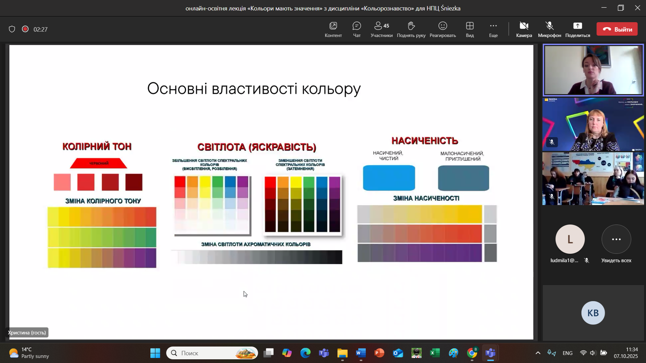
Task: Show the Participants list
Action: 382,29
